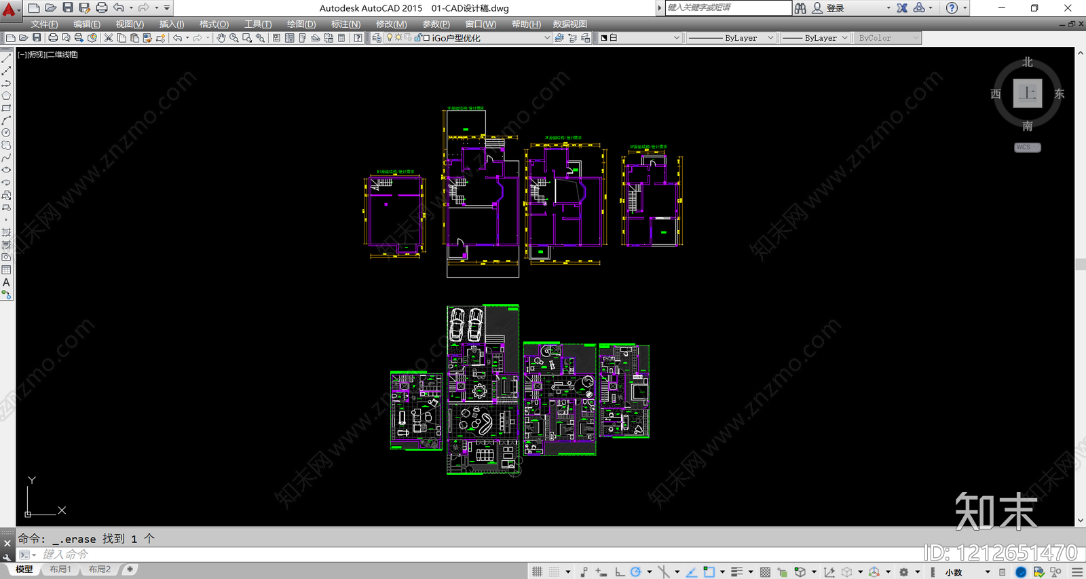Image resolution: width=1086 pixels, height=579 pixels.
Task: Select the Table tool in draw toolbar
Action: pos(6,270)
